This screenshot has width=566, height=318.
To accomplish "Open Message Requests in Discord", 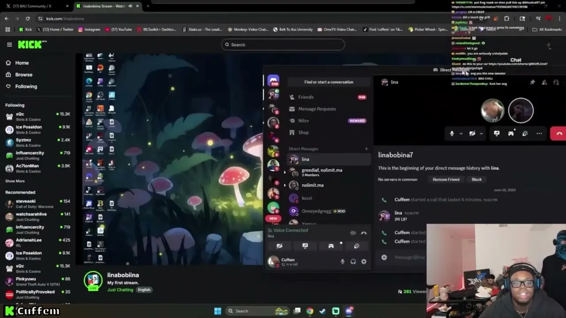I will (x=328, y=109).
